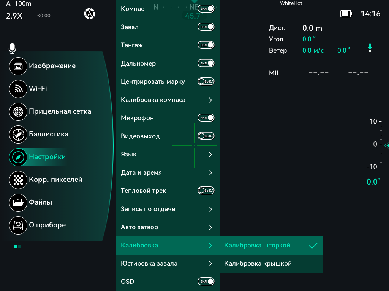Click the microphone status icon
The width and height of the screenshot is (389, 291).
(12, 48)
